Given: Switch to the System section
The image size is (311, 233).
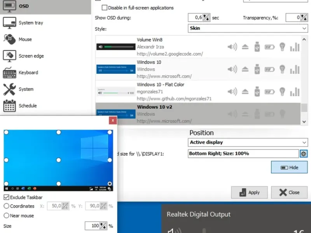Looking at the screenshot, I should click(x=45, y=89).
